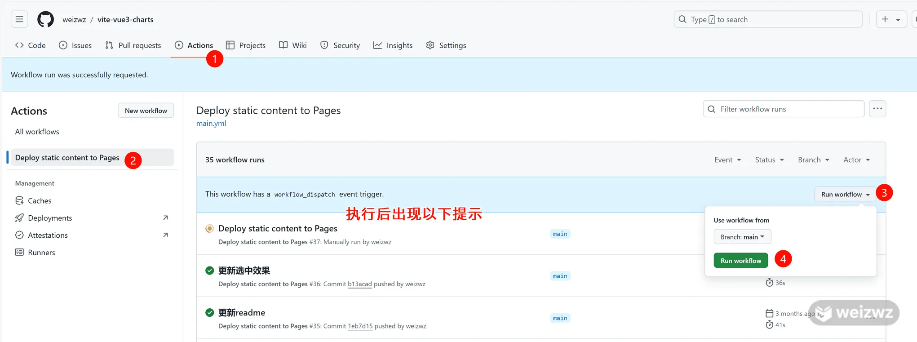Image resolution: width=917 pixels, height=342 pixels.
Task: Click the Pull requests branch icon
Action: point(109,45)
